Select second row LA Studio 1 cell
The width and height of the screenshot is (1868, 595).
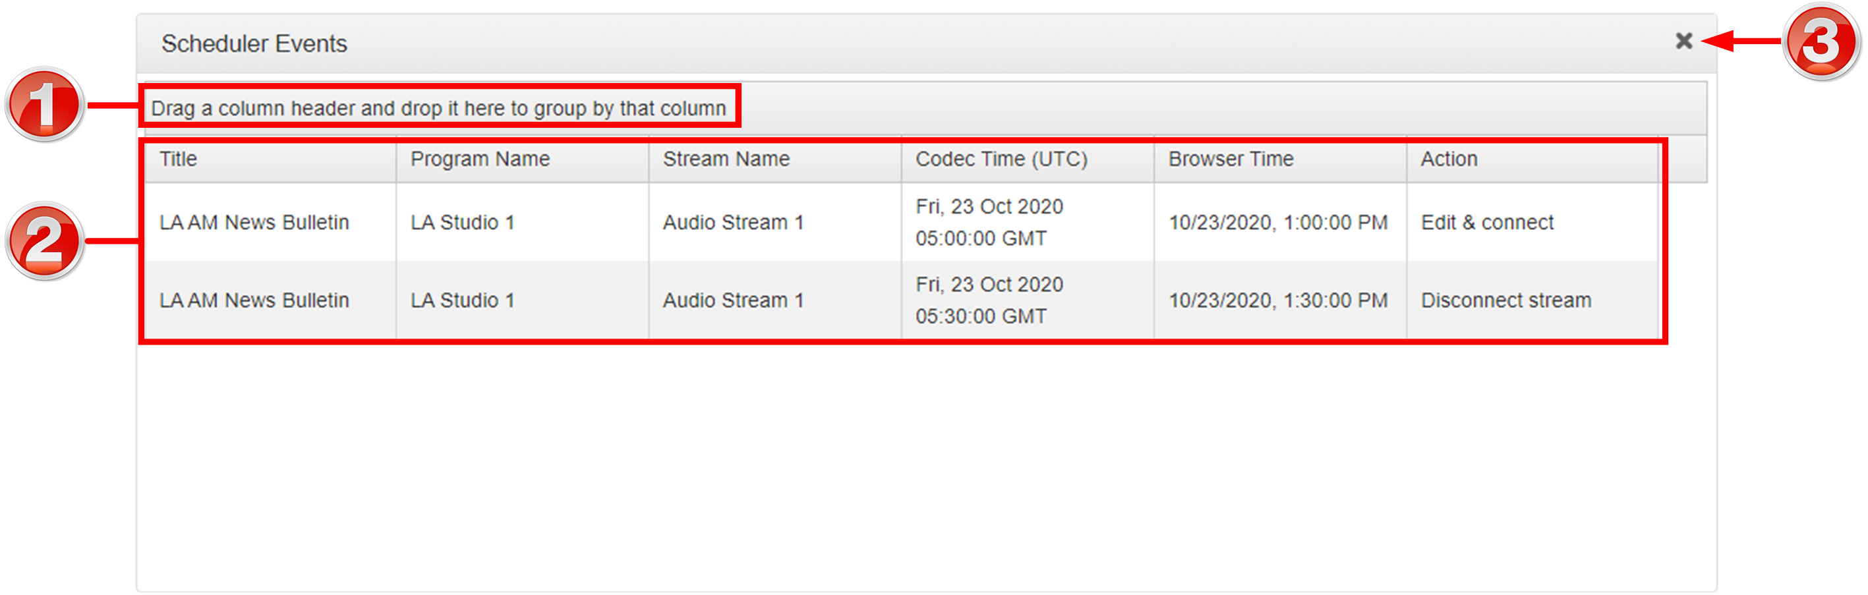click(462, 300)
